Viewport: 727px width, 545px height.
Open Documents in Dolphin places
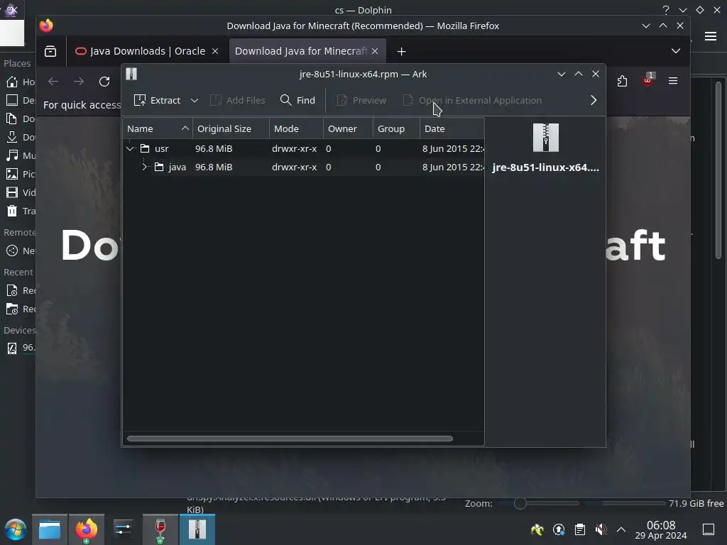tap(19, 119)
